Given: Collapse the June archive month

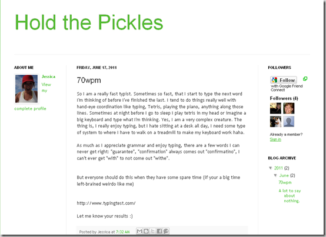Looking at the screenshot, I should (x=275, y=175).
